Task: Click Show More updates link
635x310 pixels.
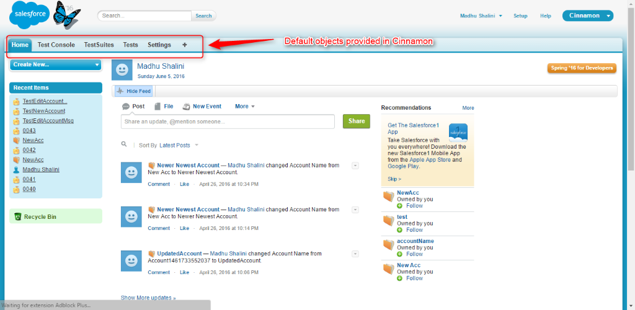Action: [148, 298]
